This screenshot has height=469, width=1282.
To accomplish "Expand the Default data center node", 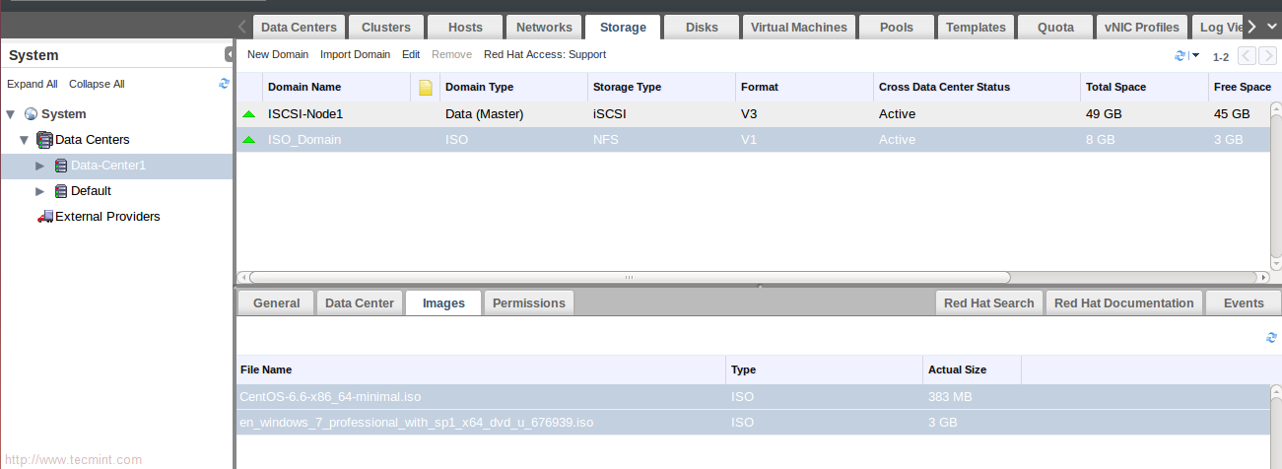I will (40, 191).
